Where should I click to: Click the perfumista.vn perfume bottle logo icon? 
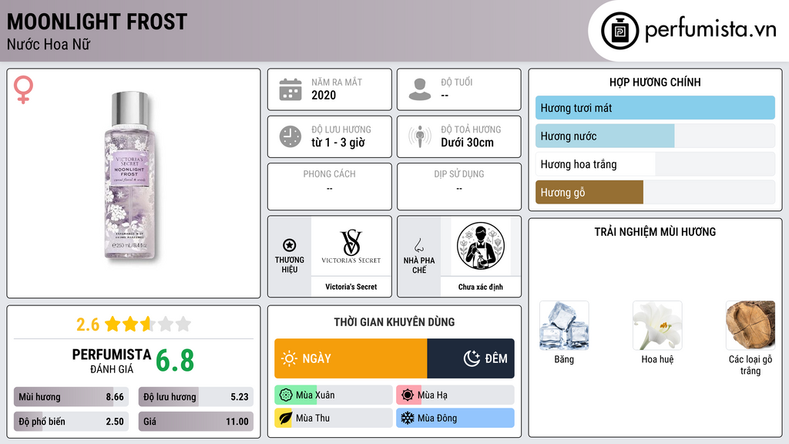pos(619,31)
